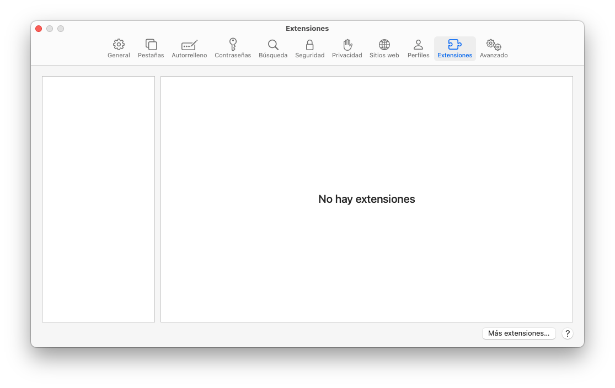Click the Extensiones window title text
The image size is (615, 388).
[x=307, y=29]
